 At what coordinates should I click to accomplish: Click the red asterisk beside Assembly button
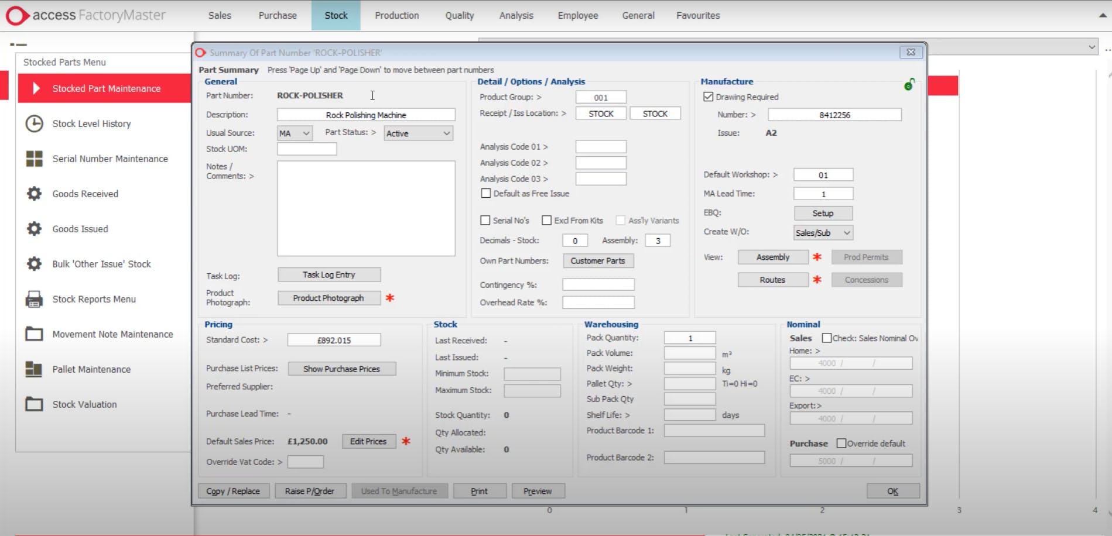[817, 257]
